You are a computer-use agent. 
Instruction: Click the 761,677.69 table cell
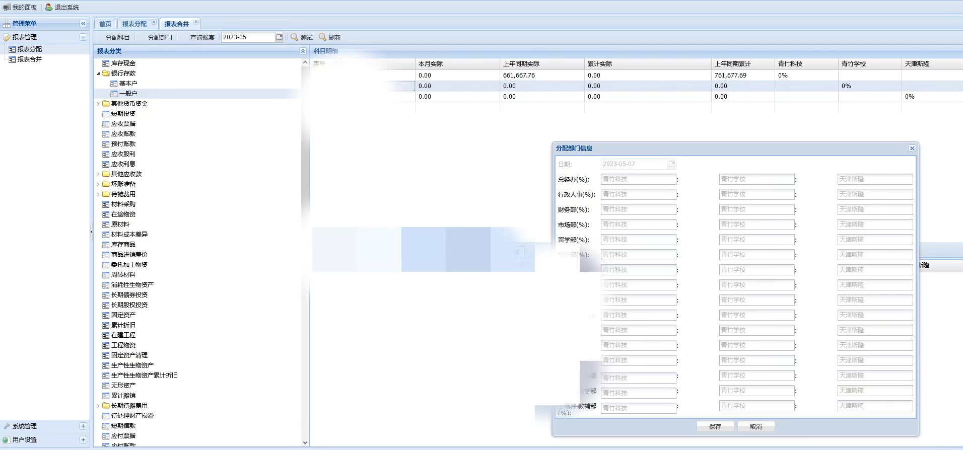743,76
